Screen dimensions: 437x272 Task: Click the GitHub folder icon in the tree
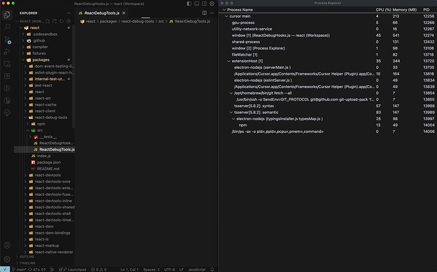coord(28,40)
